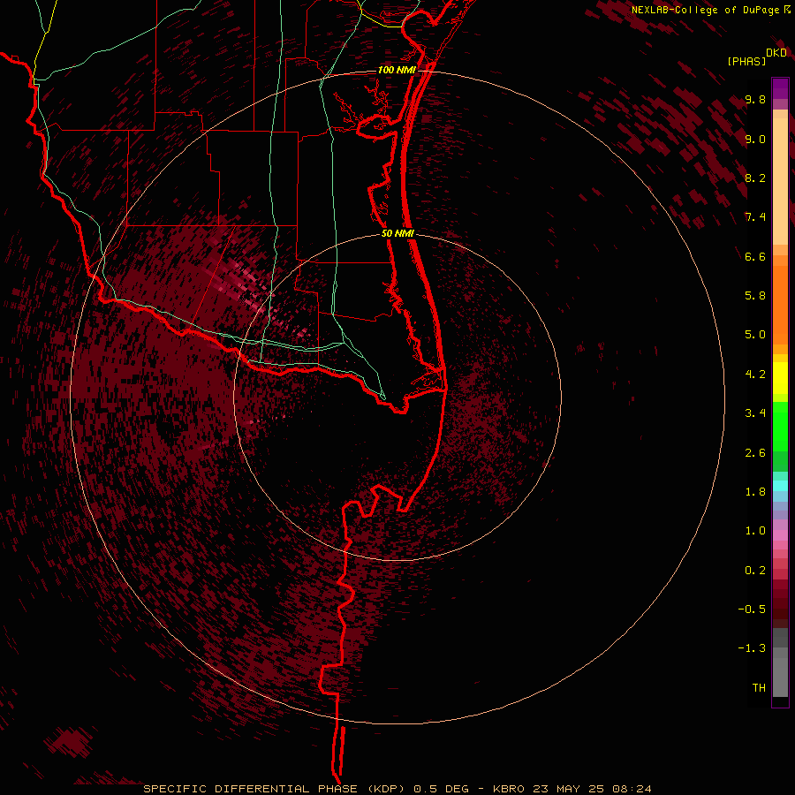Click the DKD label above the color bar

[x=776, y=53]
